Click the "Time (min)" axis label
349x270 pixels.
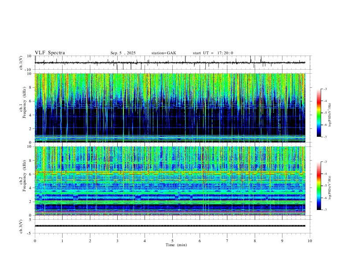[x=176, y=245]
